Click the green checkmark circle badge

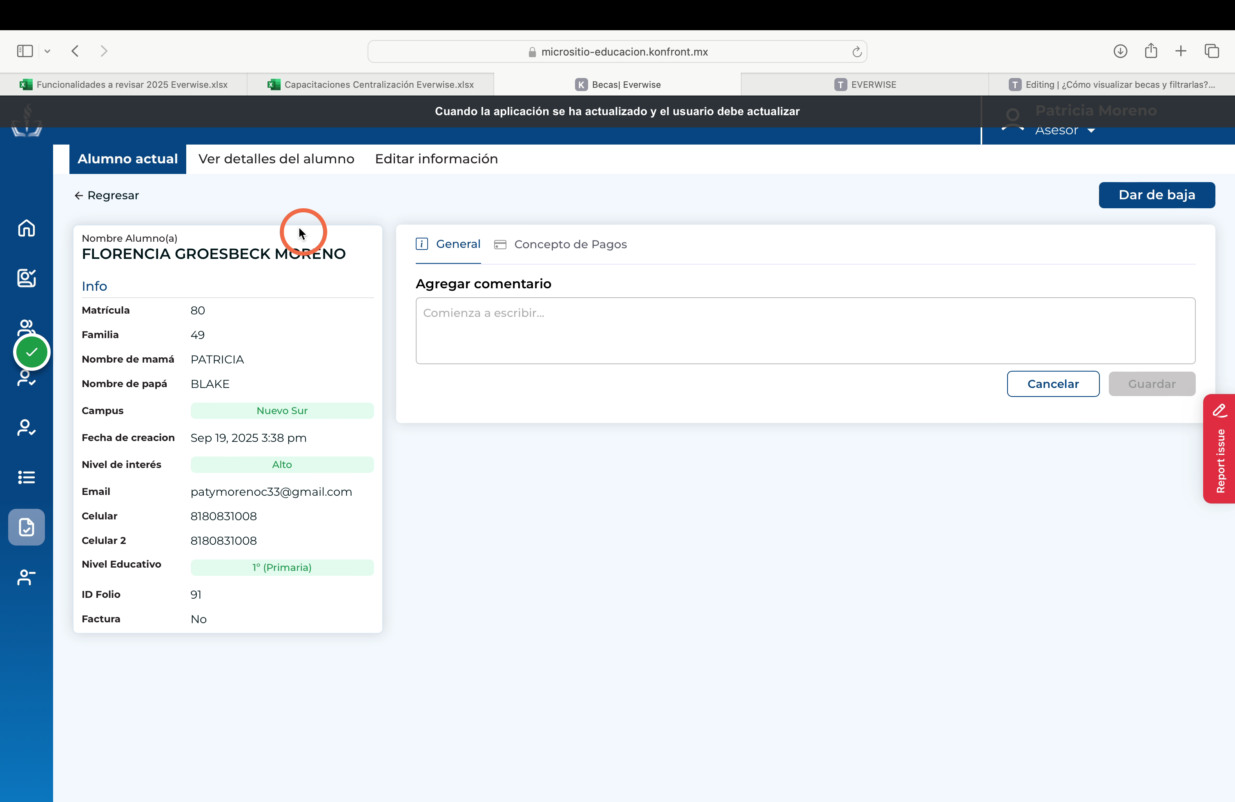pyautogui.click(x=32, y=352)
